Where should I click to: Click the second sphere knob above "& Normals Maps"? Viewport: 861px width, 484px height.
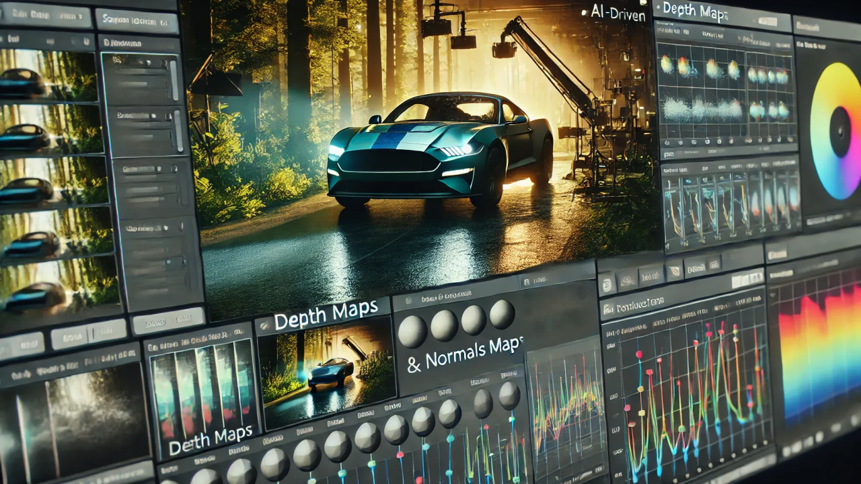444,325
